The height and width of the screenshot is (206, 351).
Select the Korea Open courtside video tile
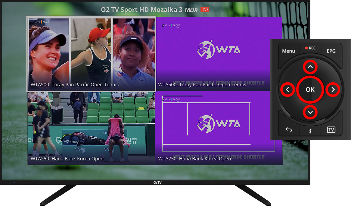pos(91,128)
